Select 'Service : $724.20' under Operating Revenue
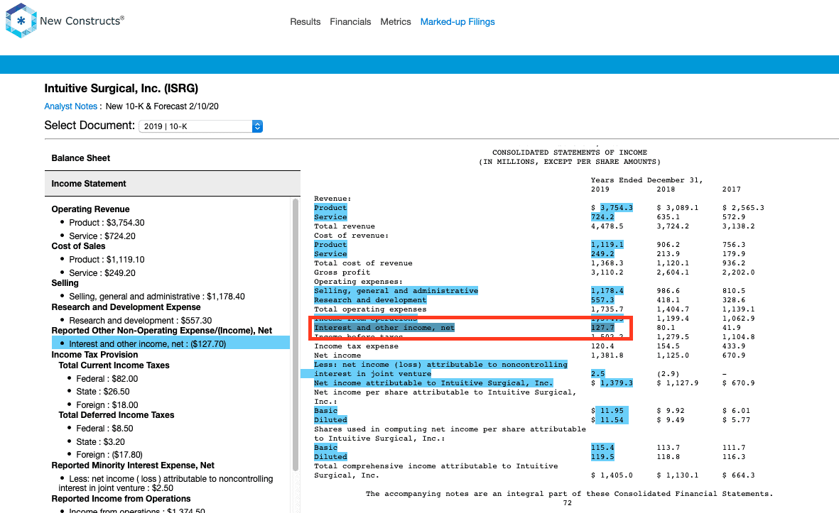839x513 pixels. coord(102,236)
